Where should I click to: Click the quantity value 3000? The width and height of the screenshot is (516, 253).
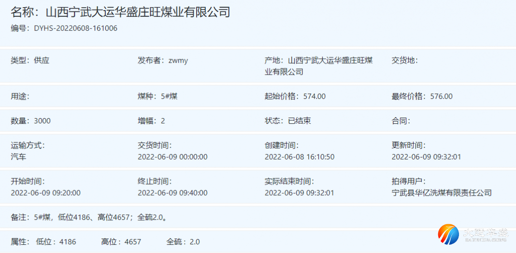pyautogui.click(x=42, y=121)
